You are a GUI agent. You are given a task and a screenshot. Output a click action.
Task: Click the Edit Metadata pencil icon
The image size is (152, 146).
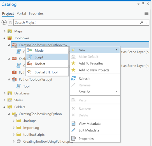click(x=73, y=130)
